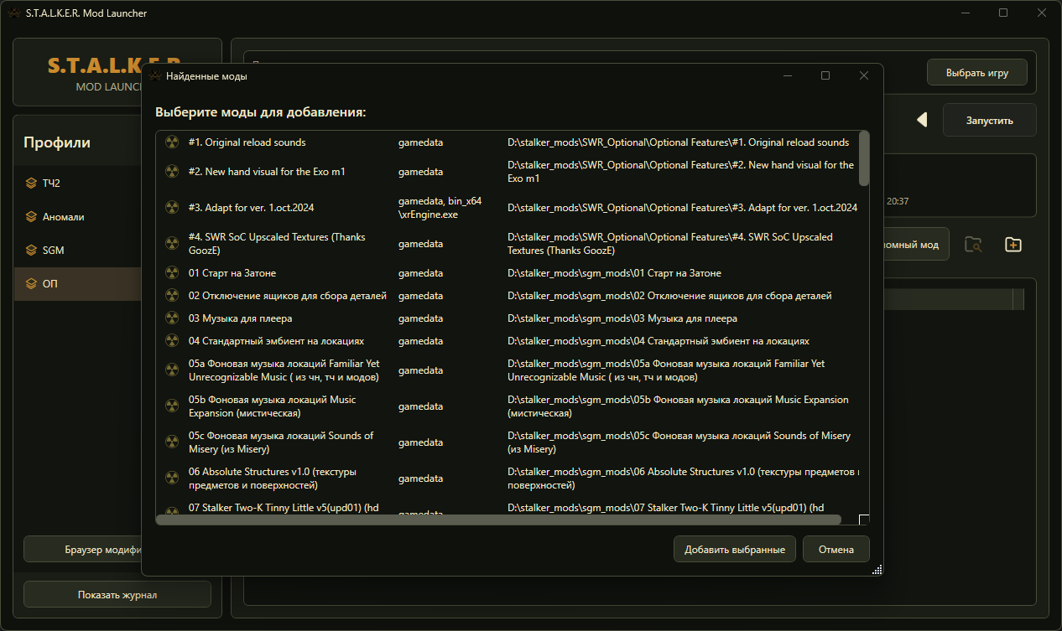Click the mod list horizontal scrollbar
1062x631 pixels.
(x=498, y=520)
